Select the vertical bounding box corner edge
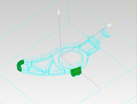 [x=69, y=11]
